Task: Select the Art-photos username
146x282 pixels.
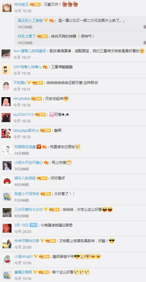Action: click(x=22, y=99)
